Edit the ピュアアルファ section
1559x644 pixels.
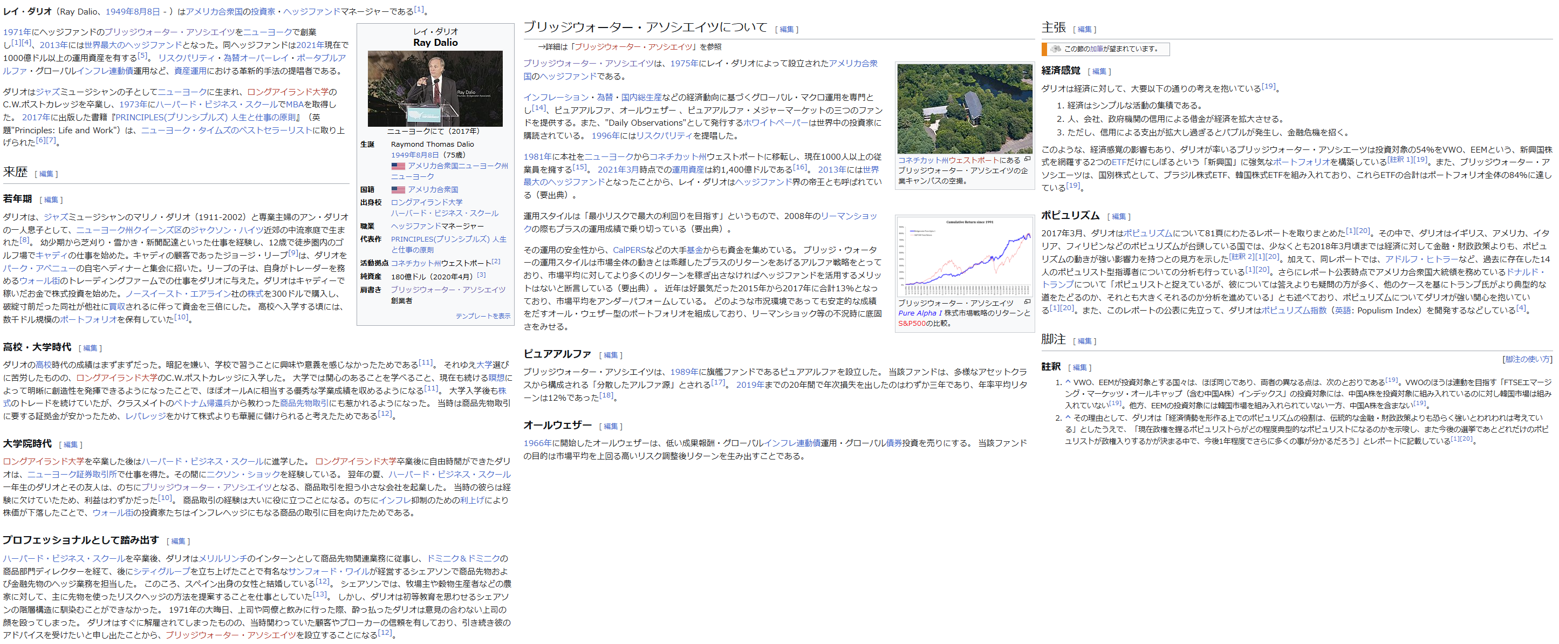(610, 355)
